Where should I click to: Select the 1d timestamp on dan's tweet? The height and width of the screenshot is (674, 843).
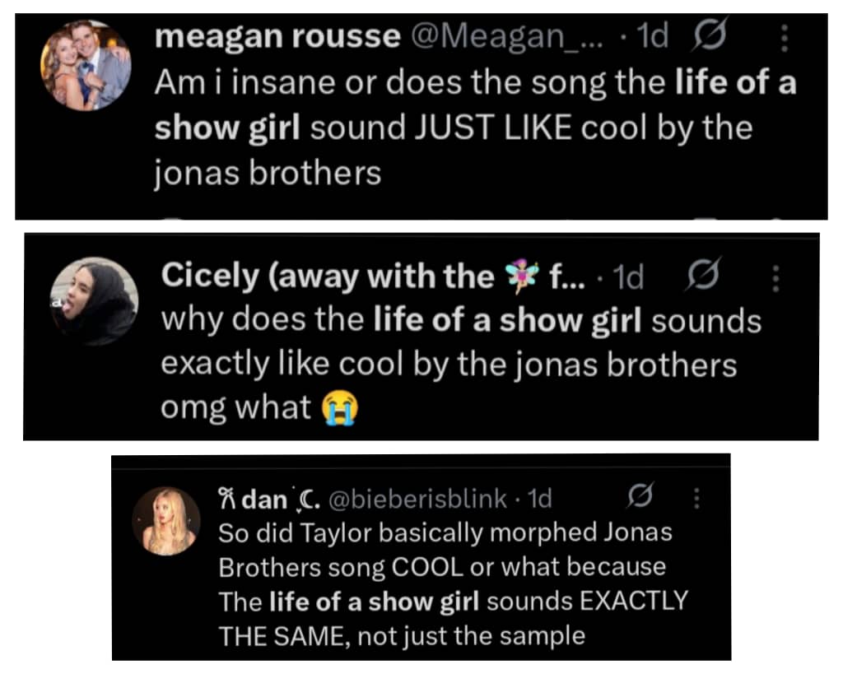539,499
